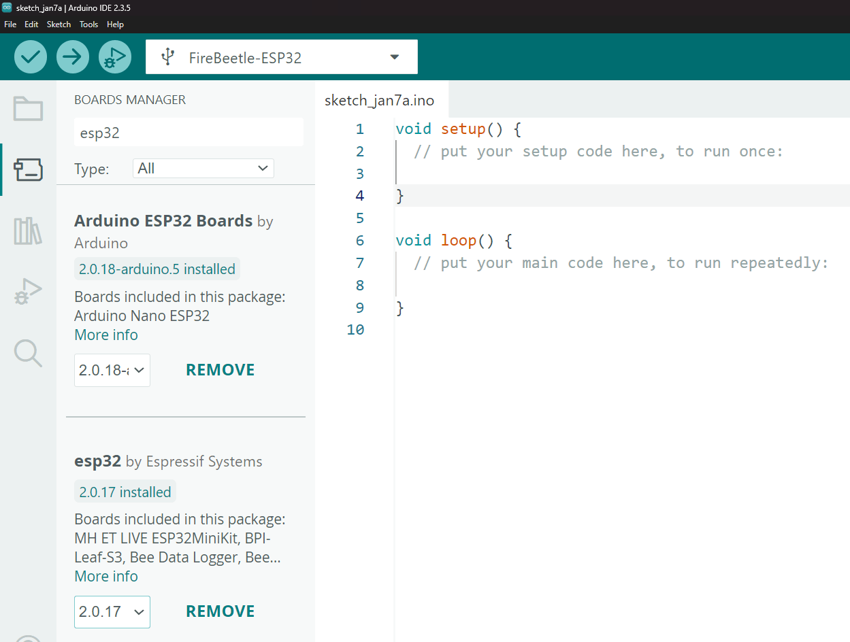Remove the Arduino ESP32 Boards package
850x642 pixels.
[x=220, y=370]
